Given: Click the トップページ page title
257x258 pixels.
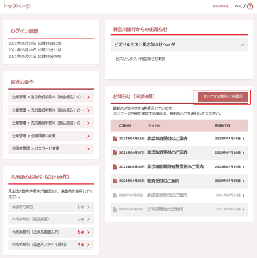Looking at the screenshot, I should 17,6.
